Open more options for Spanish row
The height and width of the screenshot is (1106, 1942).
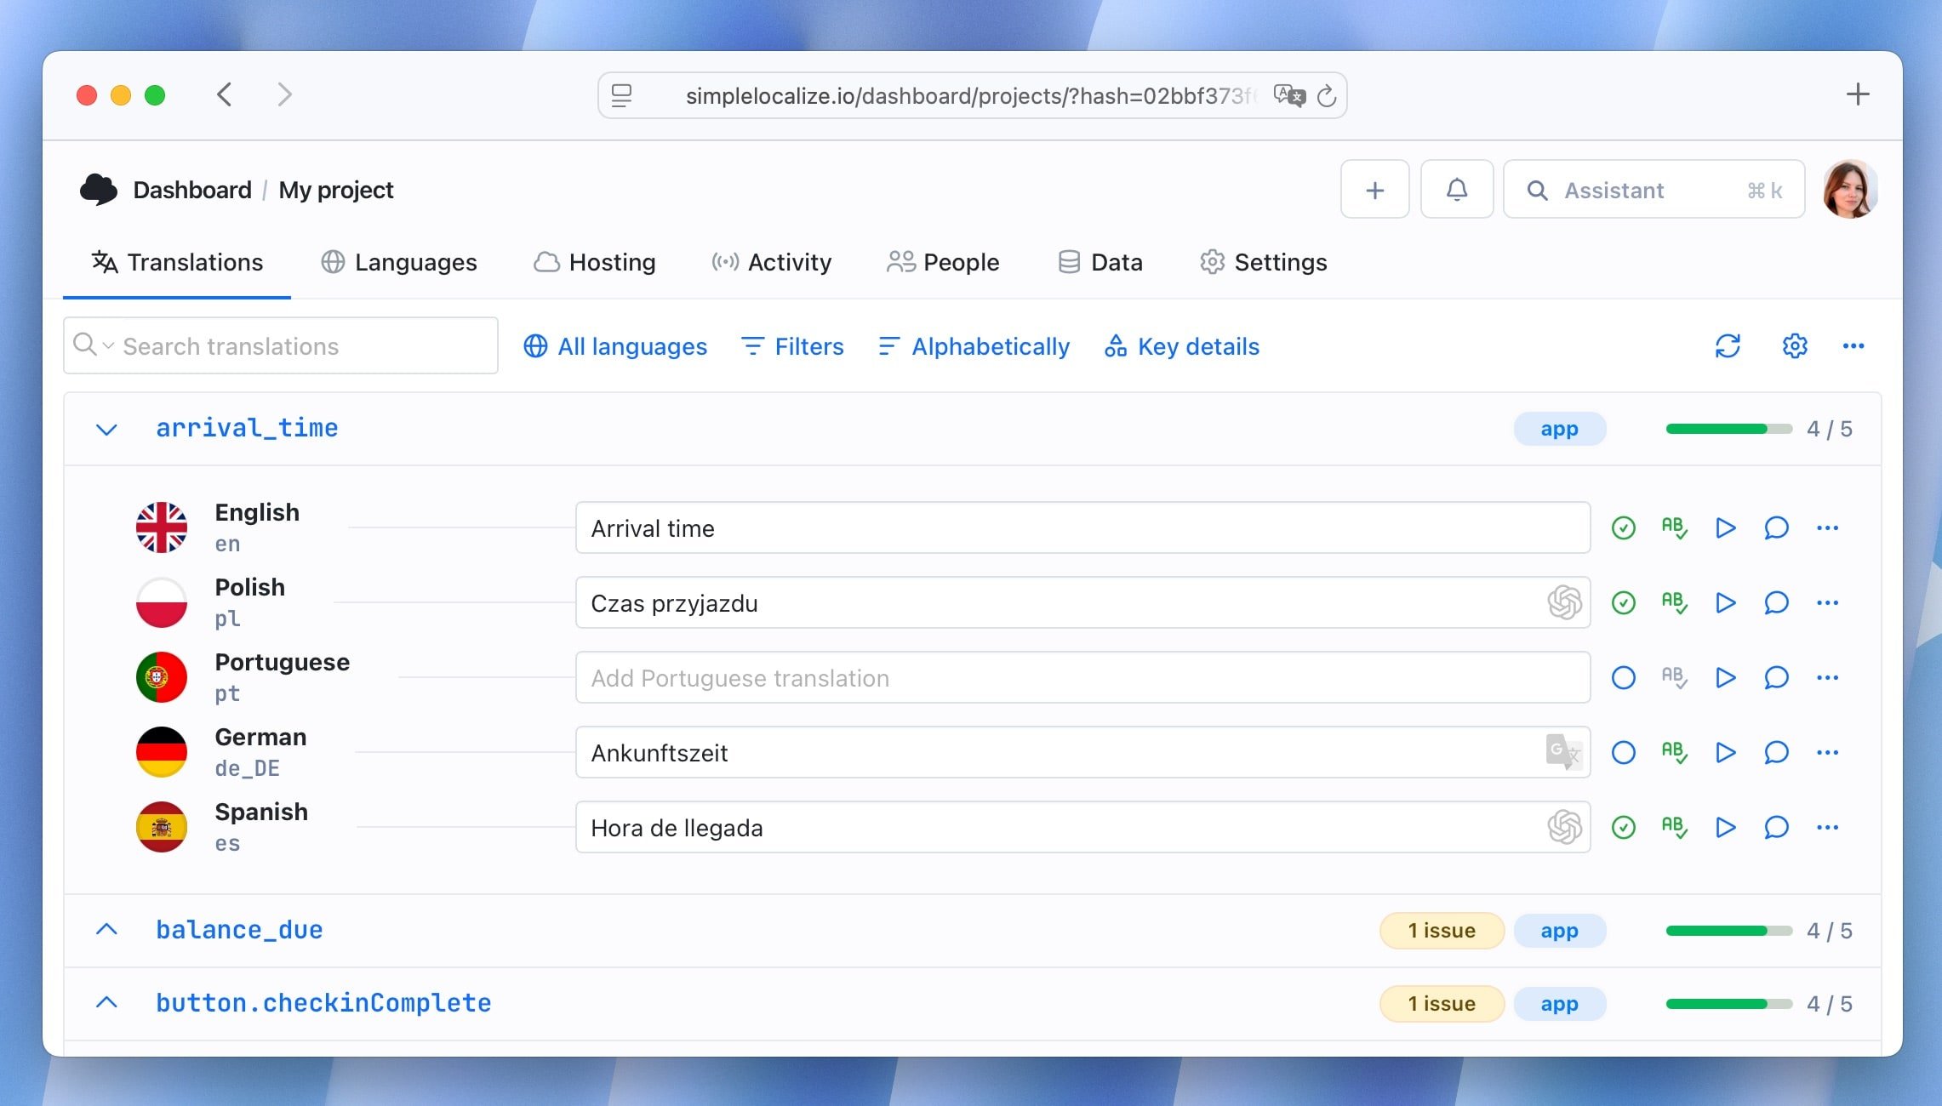click(x=1827, y=827)
